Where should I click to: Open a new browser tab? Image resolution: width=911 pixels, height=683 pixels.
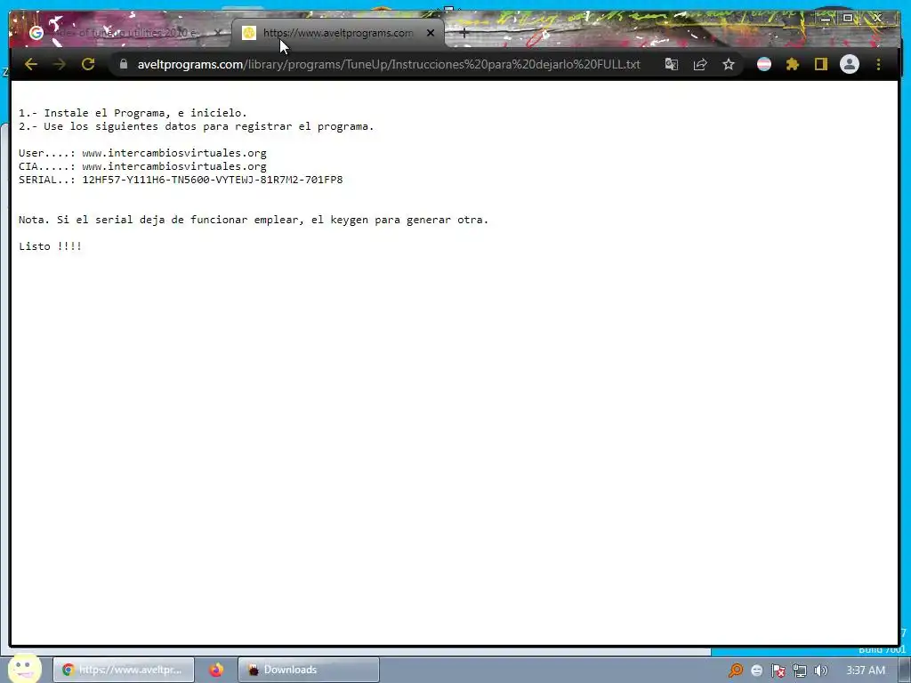464,33
